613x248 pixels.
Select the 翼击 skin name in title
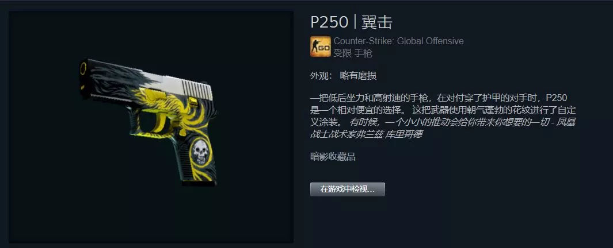(377, 22)
